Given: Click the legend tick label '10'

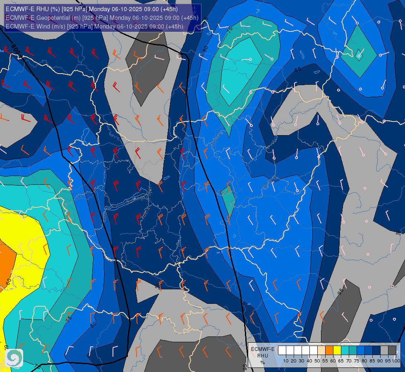Looking at the screenshot, I should coord(286,361).
